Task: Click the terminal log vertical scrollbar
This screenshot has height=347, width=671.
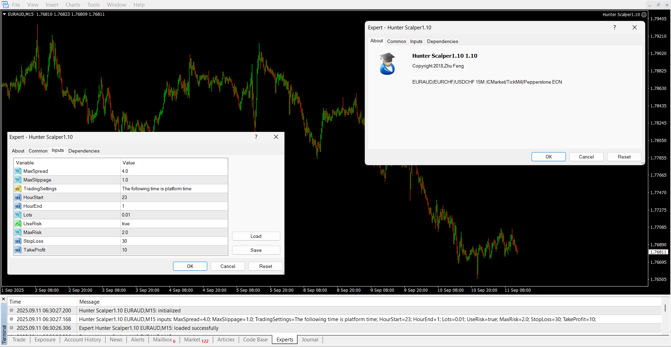Action: coord(665,308)
